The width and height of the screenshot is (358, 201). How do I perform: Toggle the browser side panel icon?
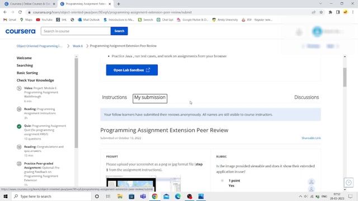(x=338, y=12)
